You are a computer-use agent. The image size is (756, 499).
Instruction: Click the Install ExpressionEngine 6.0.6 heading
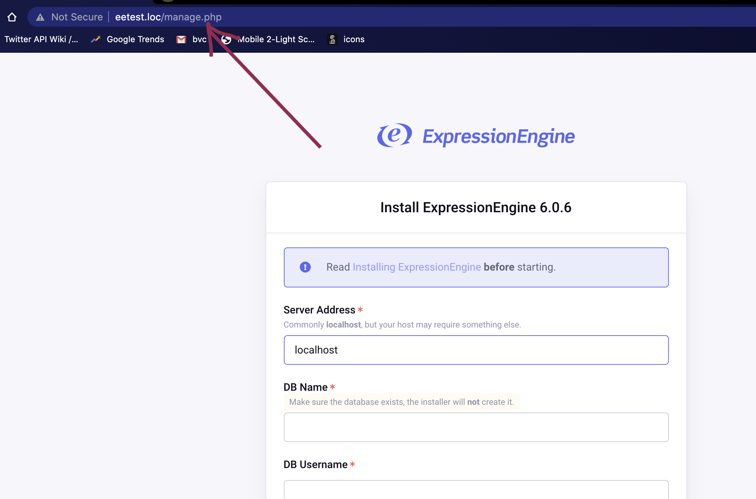[476, 207]
